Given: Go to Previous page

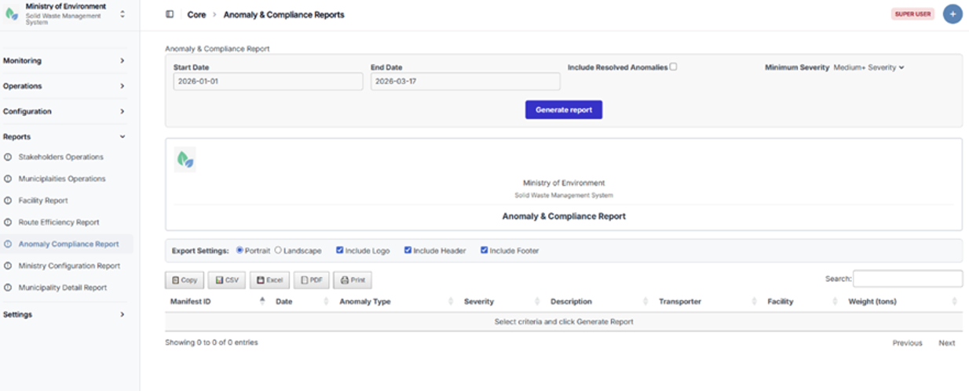Looking at the screenshot, I should tap(907, 343).
